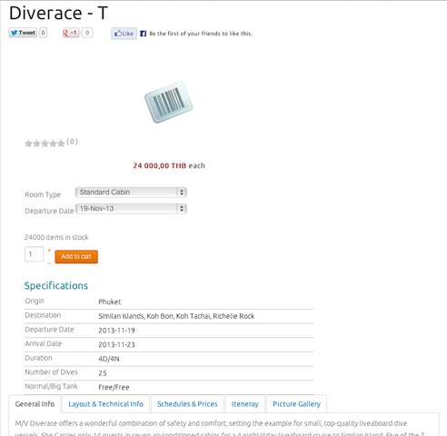Click the Free/Free tank value
Screen dimensions: 447x436
114,387
